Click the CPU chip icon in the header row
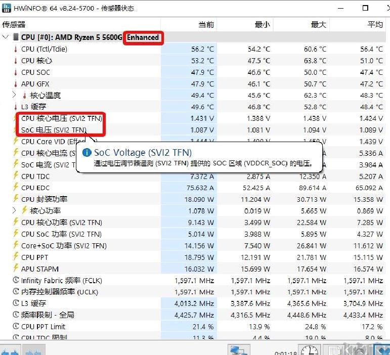 pos(16,37)
